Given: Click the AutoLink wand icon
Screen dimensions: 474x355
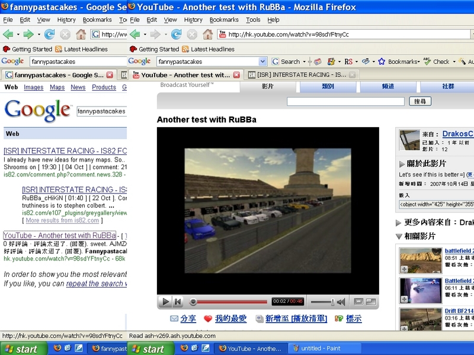Looking at the screenshot, I should pos(462,62).
